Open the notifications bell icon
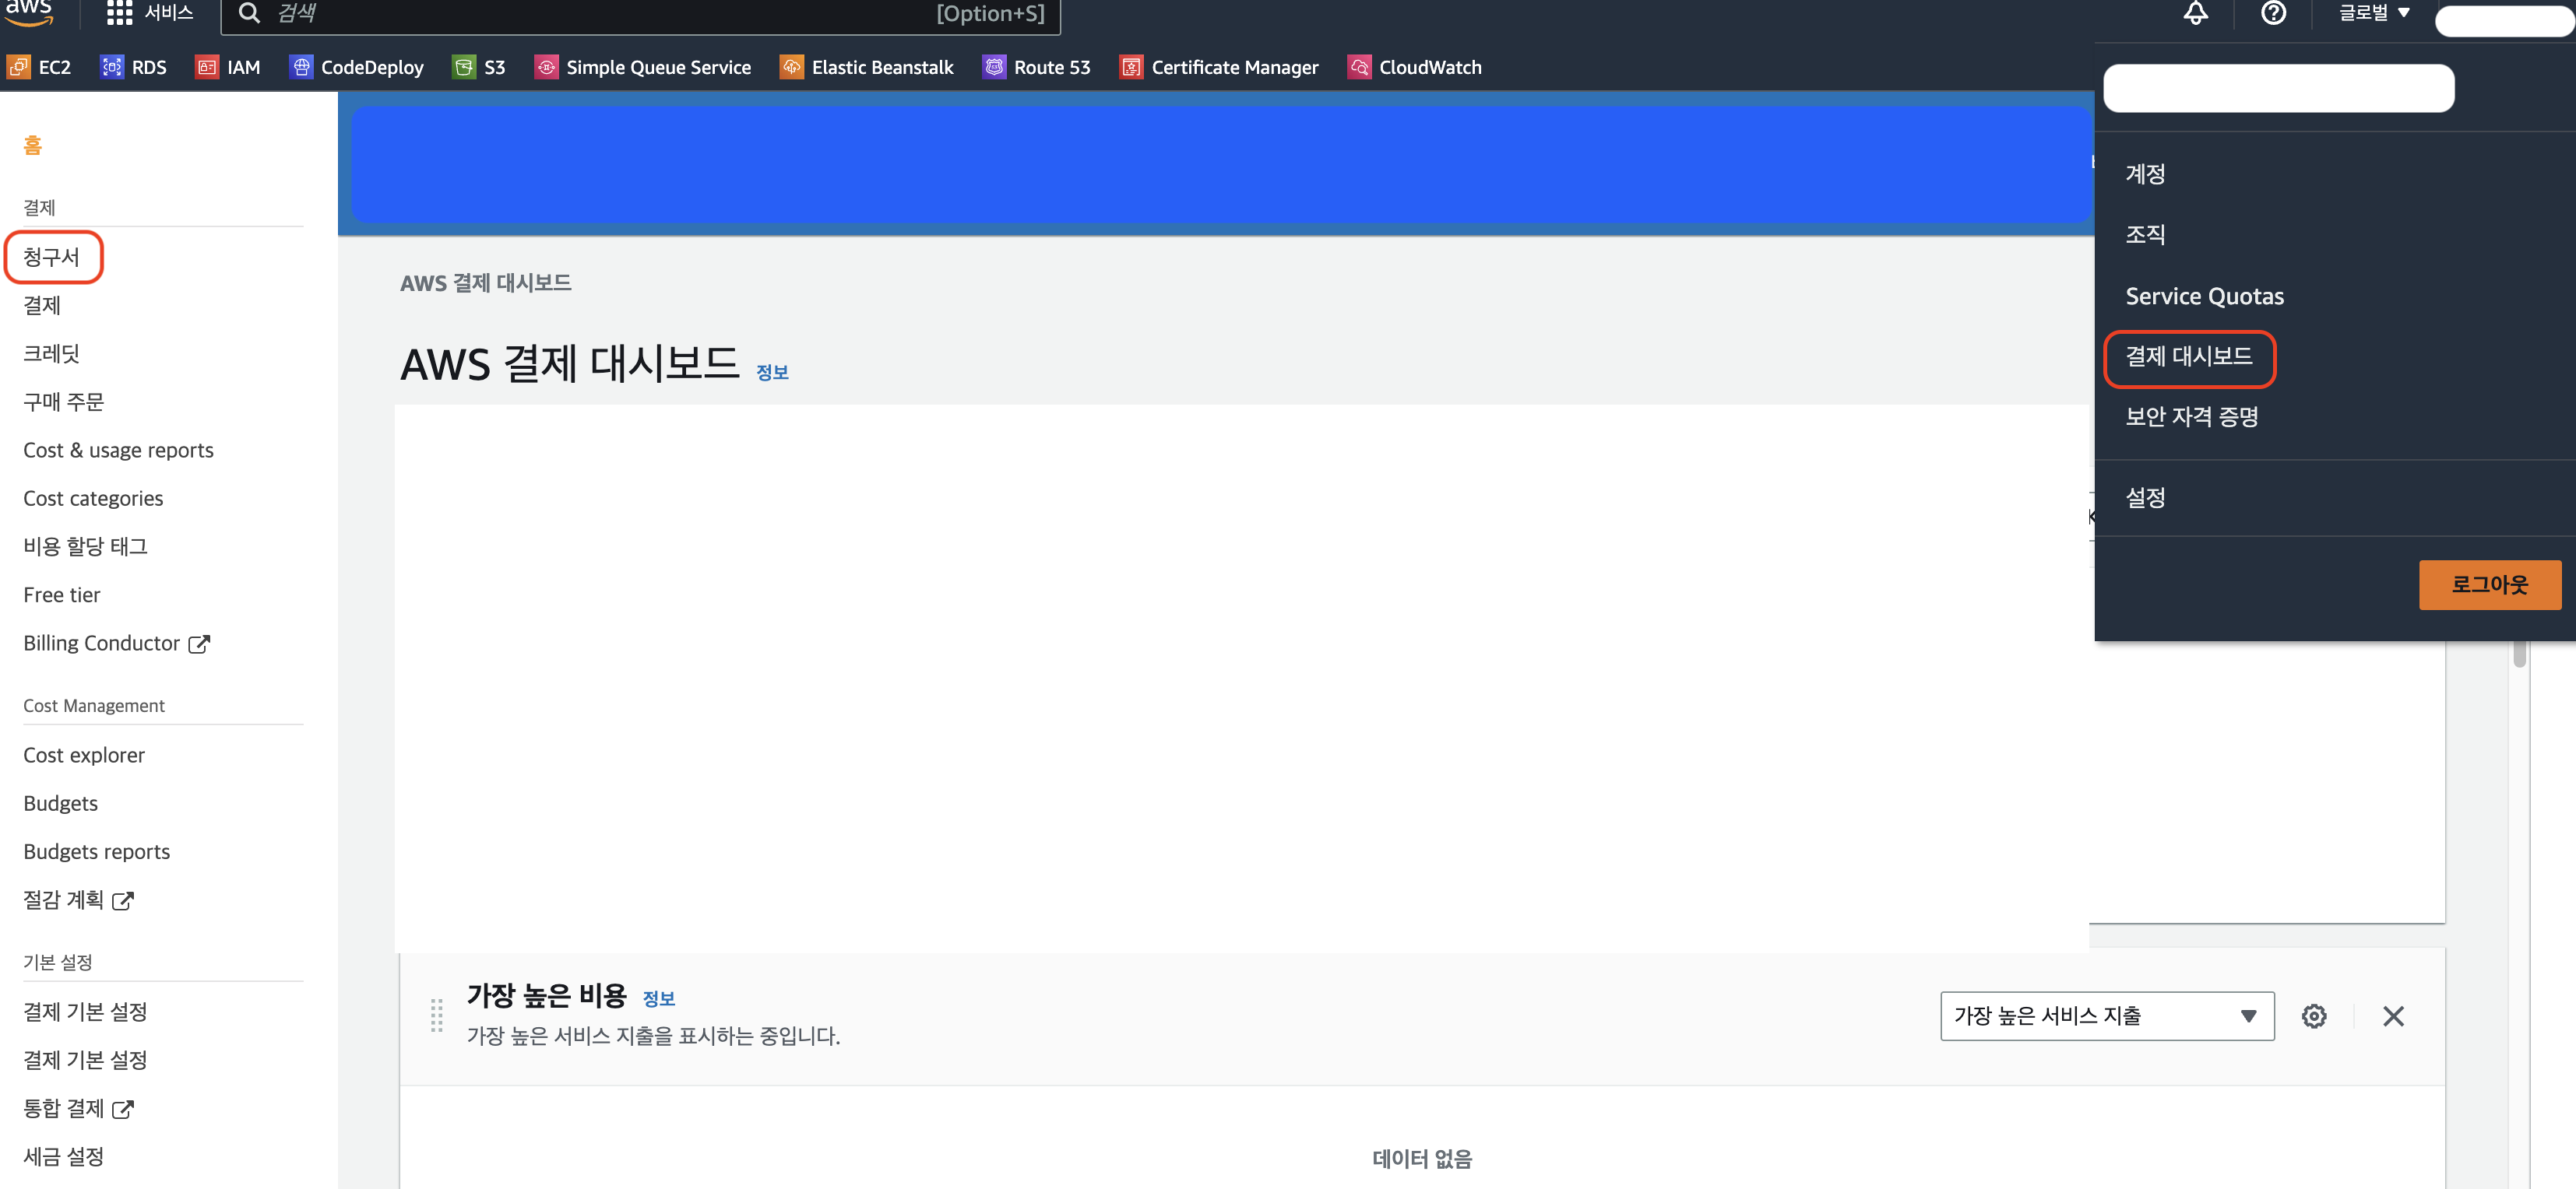The image size is (2576, 1189). click(x=2195, y=13)
